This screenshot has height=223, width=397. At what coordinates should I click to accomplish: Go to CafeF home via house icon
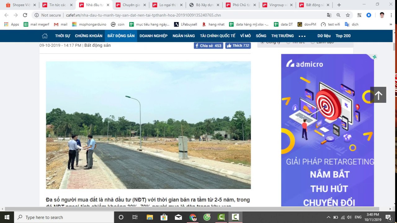point(45,36)
